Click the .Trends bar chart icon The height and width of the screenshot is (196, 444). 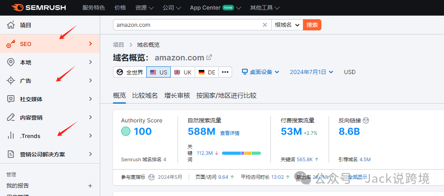pos(11,136)
